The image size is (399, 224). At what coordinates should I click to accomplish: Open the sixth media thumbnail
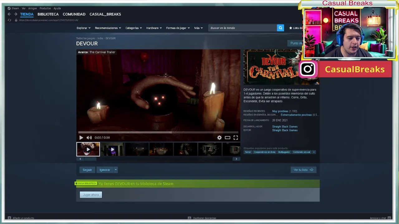coord(209,149)
